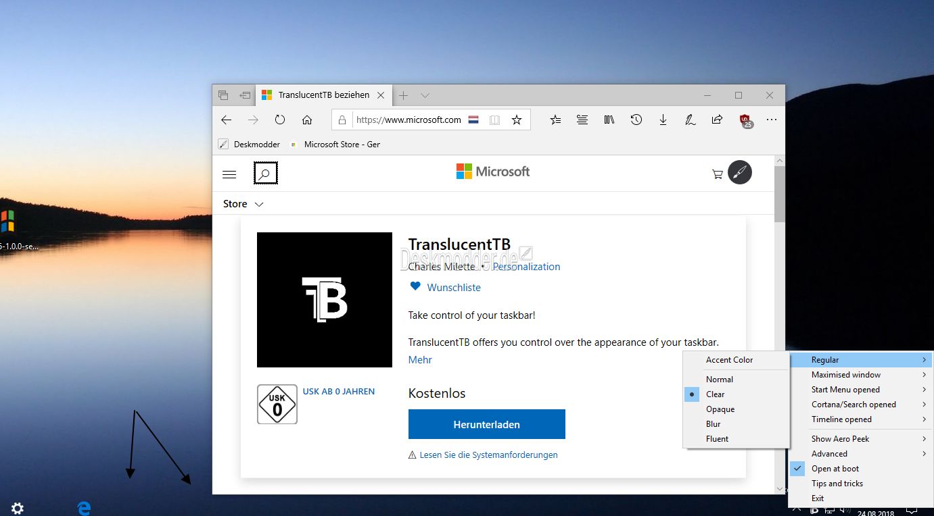Click the Herunterladen button

(x=487, y=424)
